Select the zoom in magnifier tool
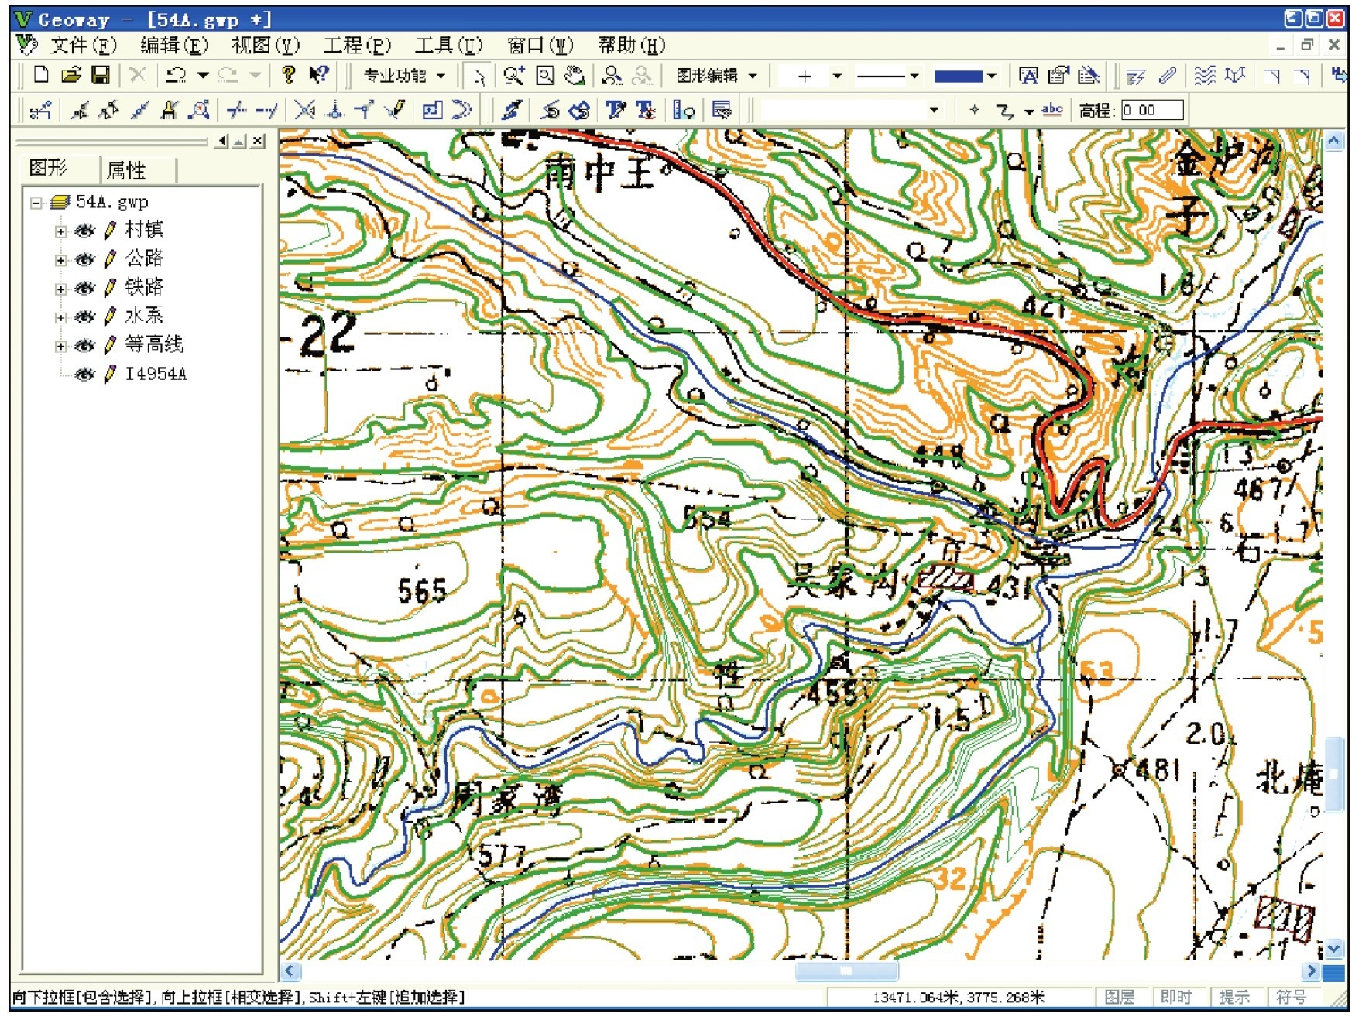Screen dimensions: 1362x1020 coord(513,75)
